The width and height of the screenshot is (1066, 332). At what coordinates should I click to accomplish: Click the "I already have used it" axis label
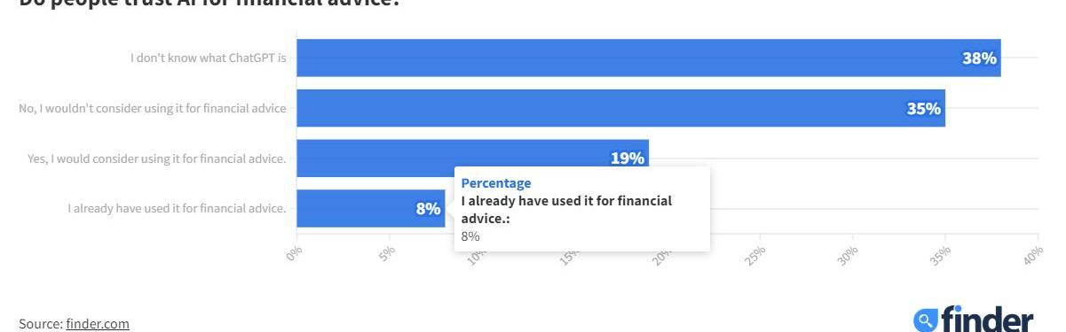(178, 209)
